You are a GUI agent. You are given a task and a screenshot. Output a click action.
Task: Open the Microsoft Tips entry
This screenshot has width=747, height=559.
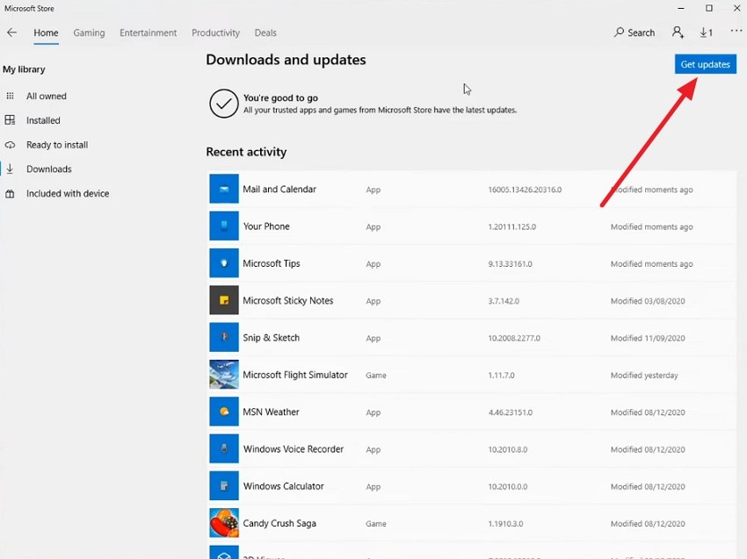pos(472,263)
